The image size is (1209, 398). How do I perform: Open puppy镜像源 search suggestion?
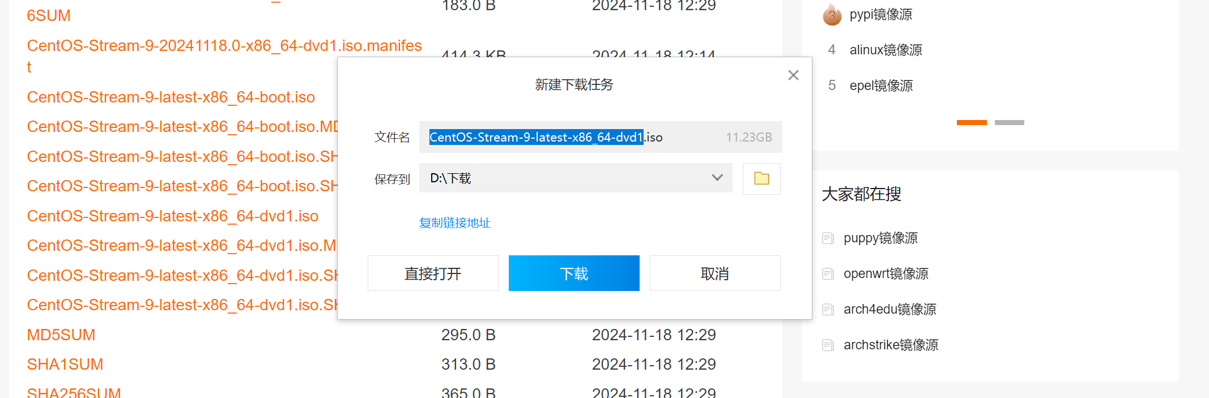click(x=881, y=238)
